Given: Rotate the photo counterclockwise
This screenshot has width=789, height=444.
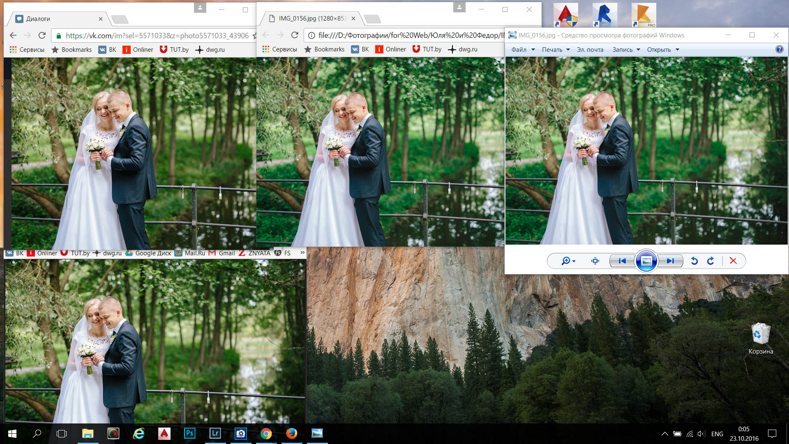Looking at the screenshot, I should pyautogui.click(x=694, y=261).
